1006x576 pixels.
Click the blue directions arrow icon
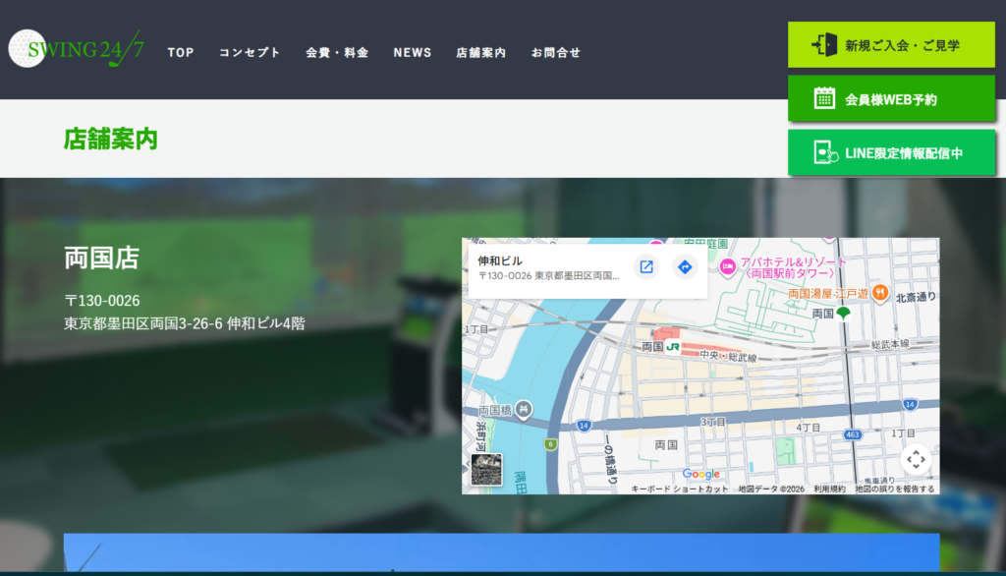[x=685, y=266]
